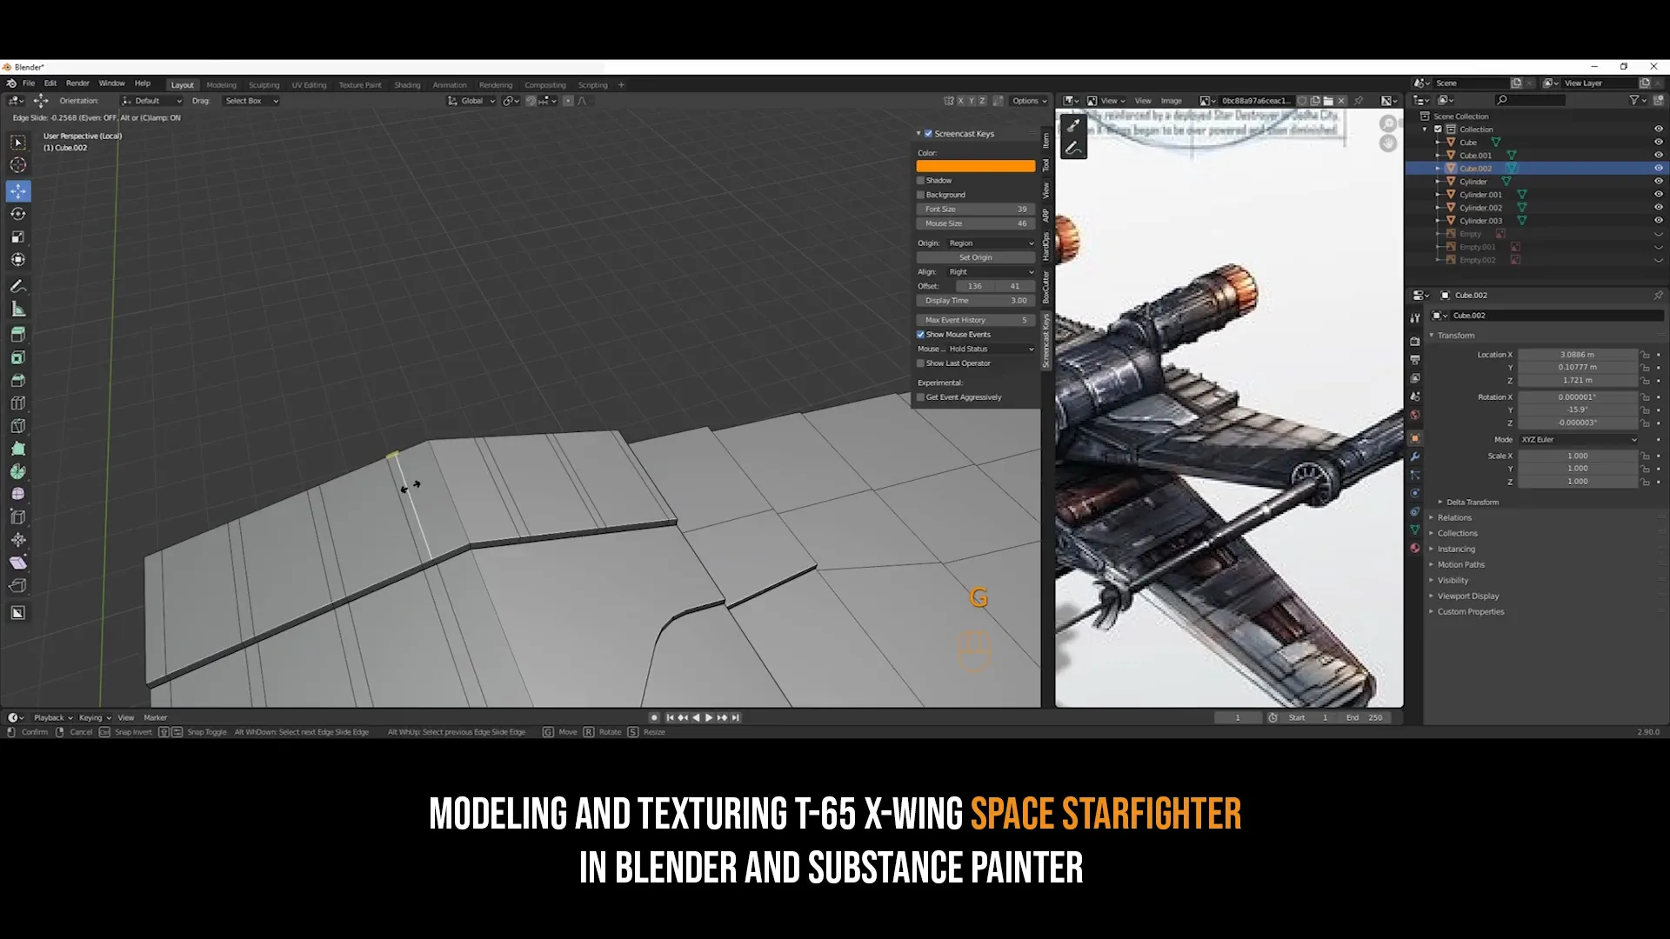Enable Get Event Aggressively checkbox
The height and width of the screenshot is (939, 1670).
click(921, 397)
